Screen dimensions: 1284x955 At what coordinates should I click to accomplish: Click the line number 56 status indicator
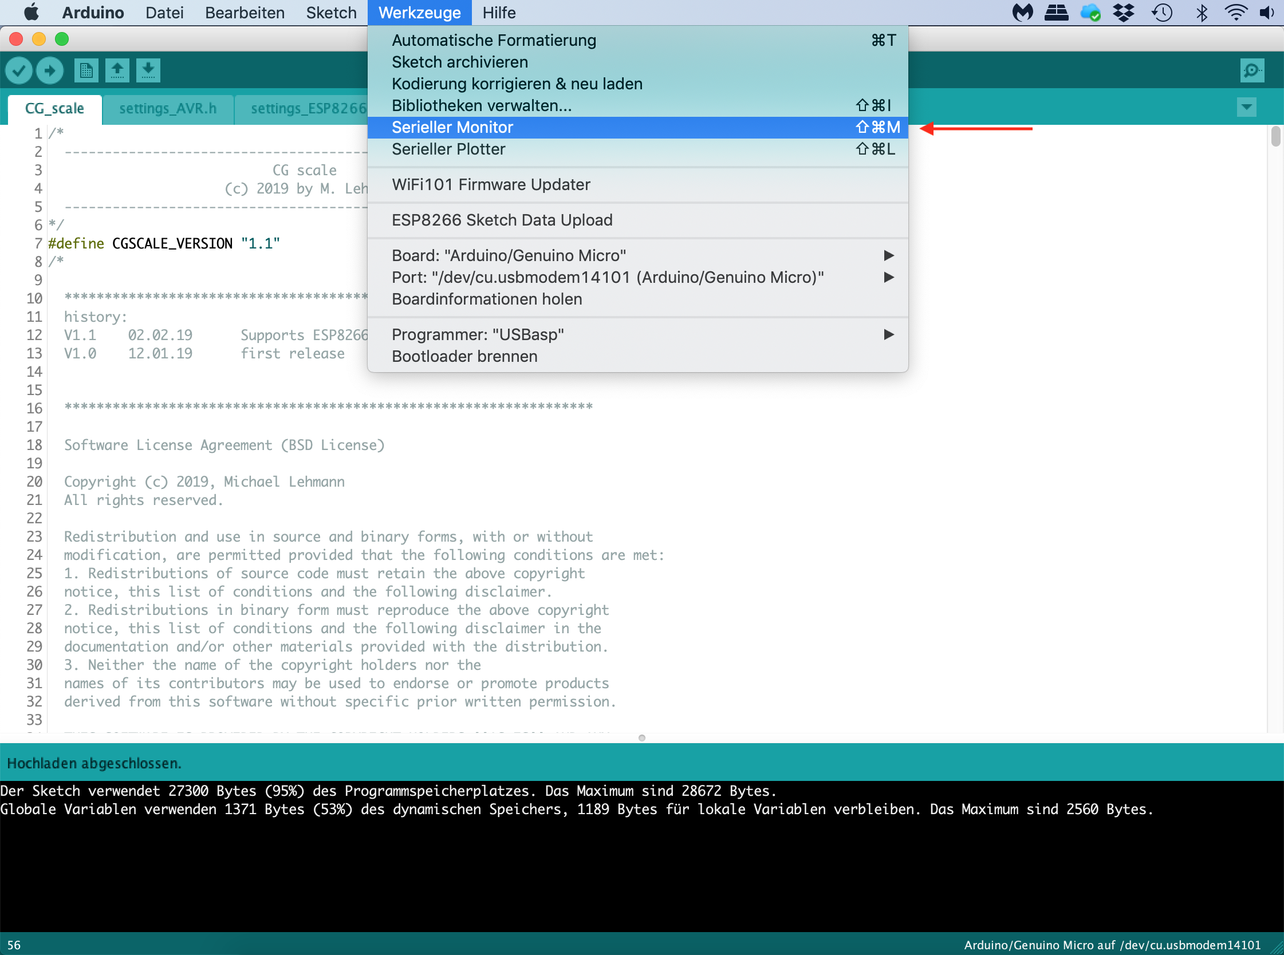14,945
